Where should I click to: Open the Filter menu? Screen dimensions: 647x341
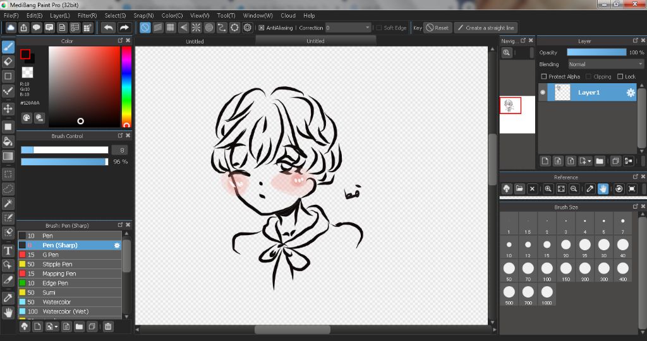coord(87,16)
